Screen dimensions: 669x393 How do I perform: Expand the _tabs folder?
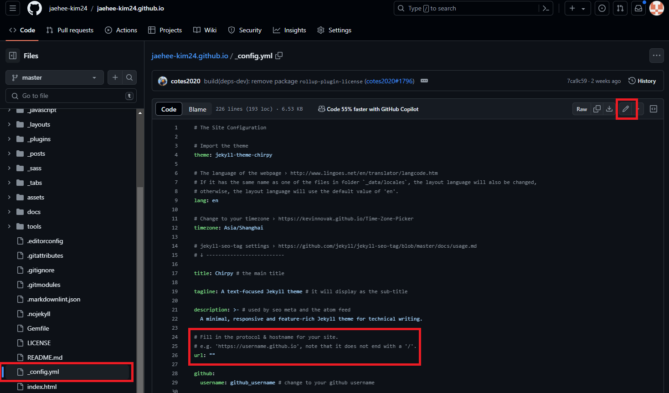tap(9, 183)
